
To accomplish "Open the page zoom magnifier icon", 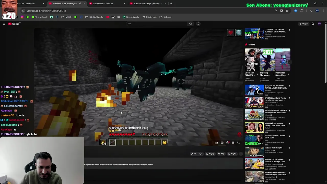I will [276, 11].
